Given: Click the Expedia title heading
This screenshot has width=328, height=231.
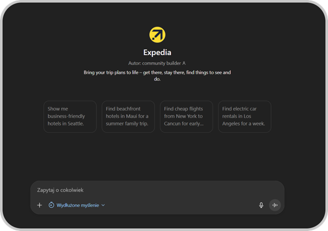Looking at the screenshot, I should (157, 52).
